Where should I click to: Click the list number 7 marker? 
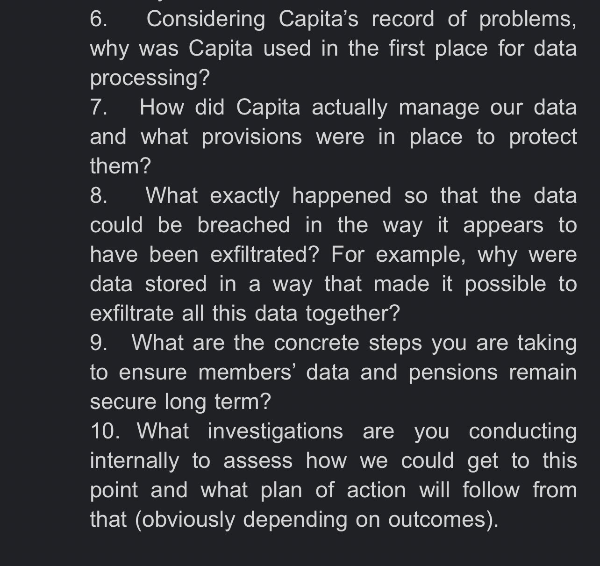pos(99,107)
